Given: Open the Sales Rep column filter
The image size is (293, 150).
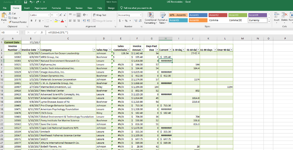Looking at the screenshot, I should pyautogui.click(x=110, y=50).
